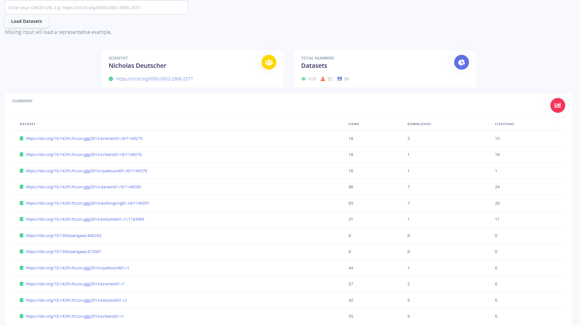Click the blue pie chart icon
The width and height of the screenshot is (580, 326).
(x=461, y=62)
